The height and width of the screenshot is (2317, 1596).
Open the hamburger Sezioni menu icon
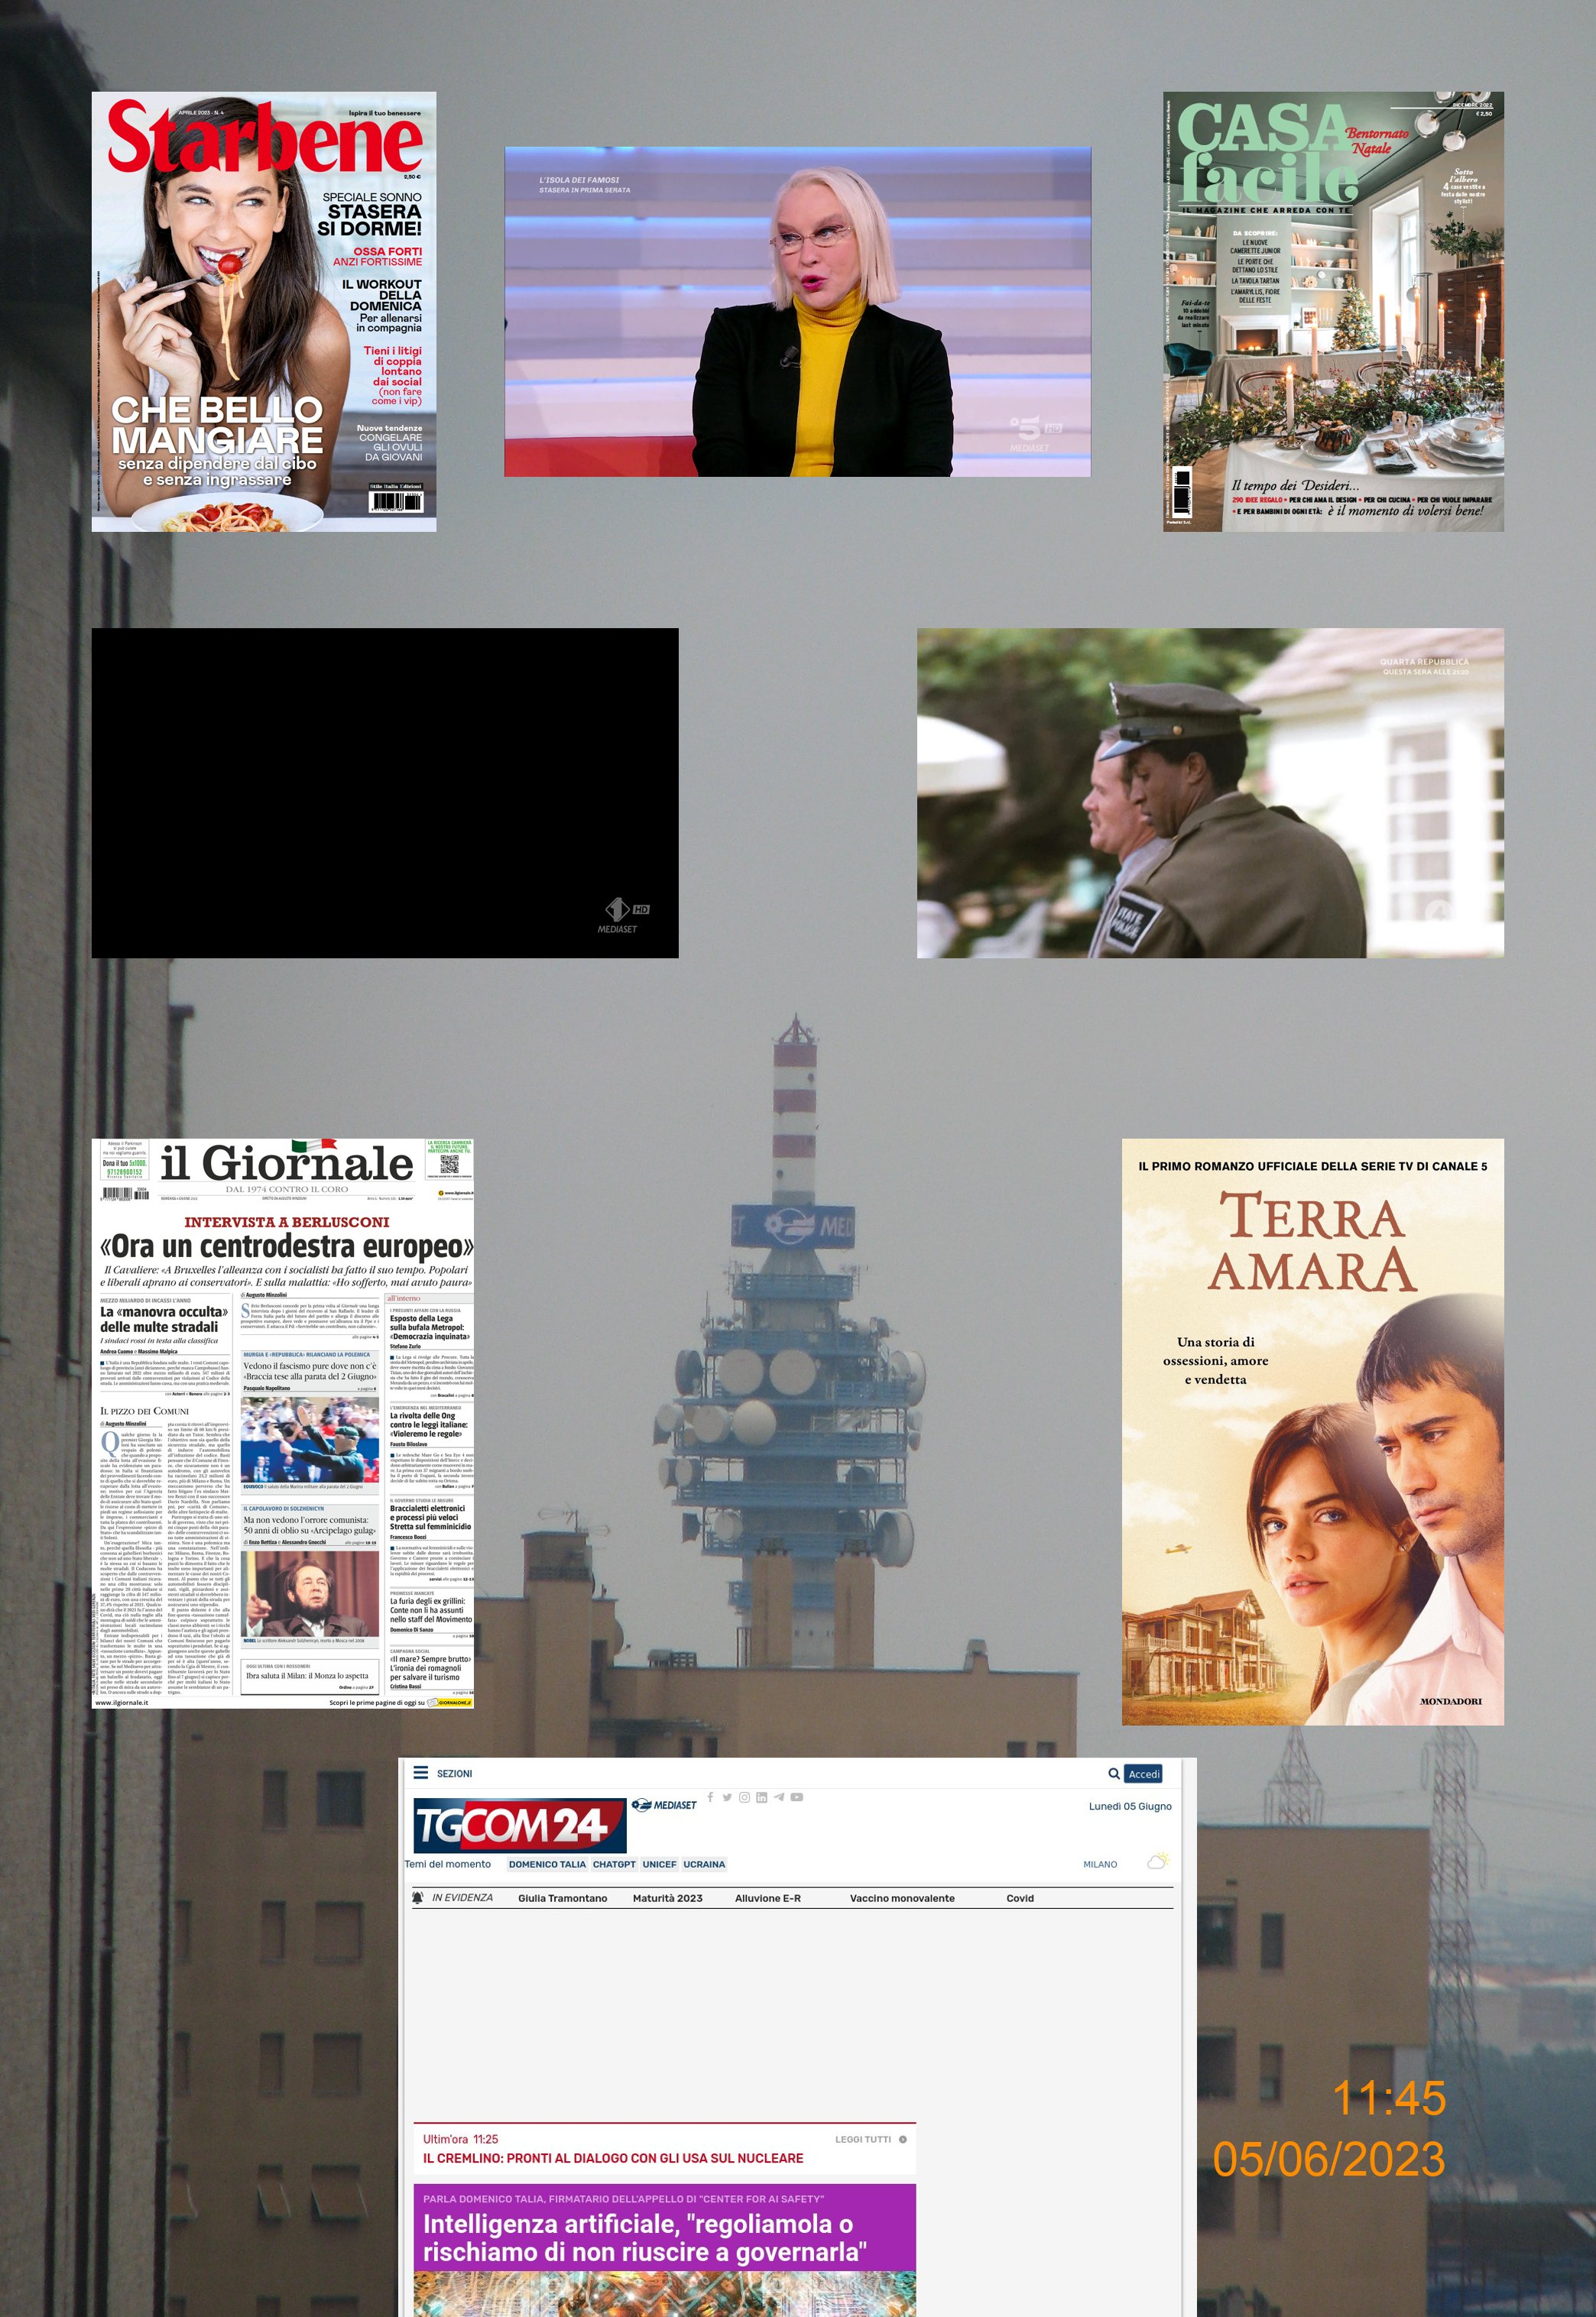[421, 1772]
